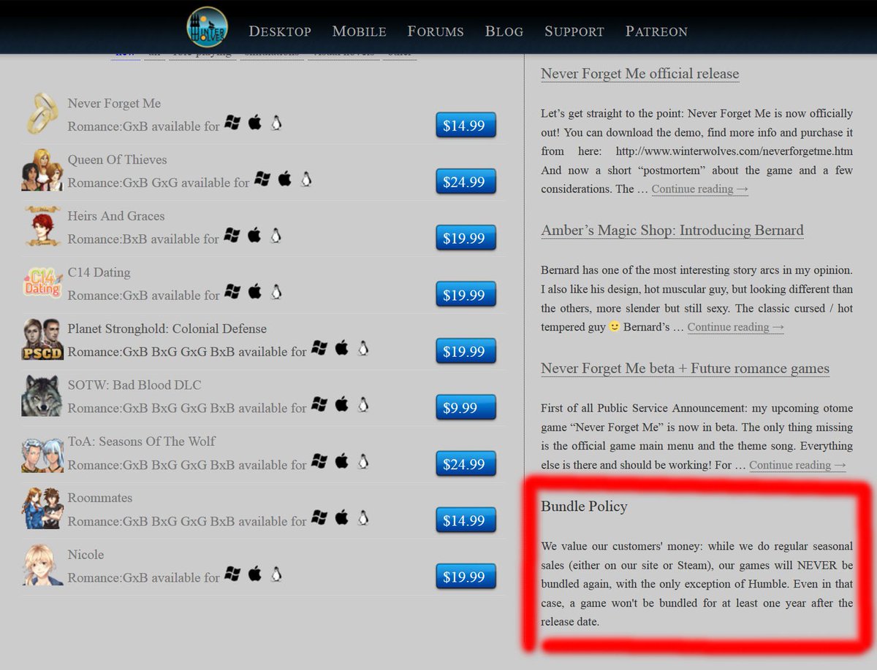
Task: Buy Never Forget Me for $14.99
Action: tap(466, 126)
